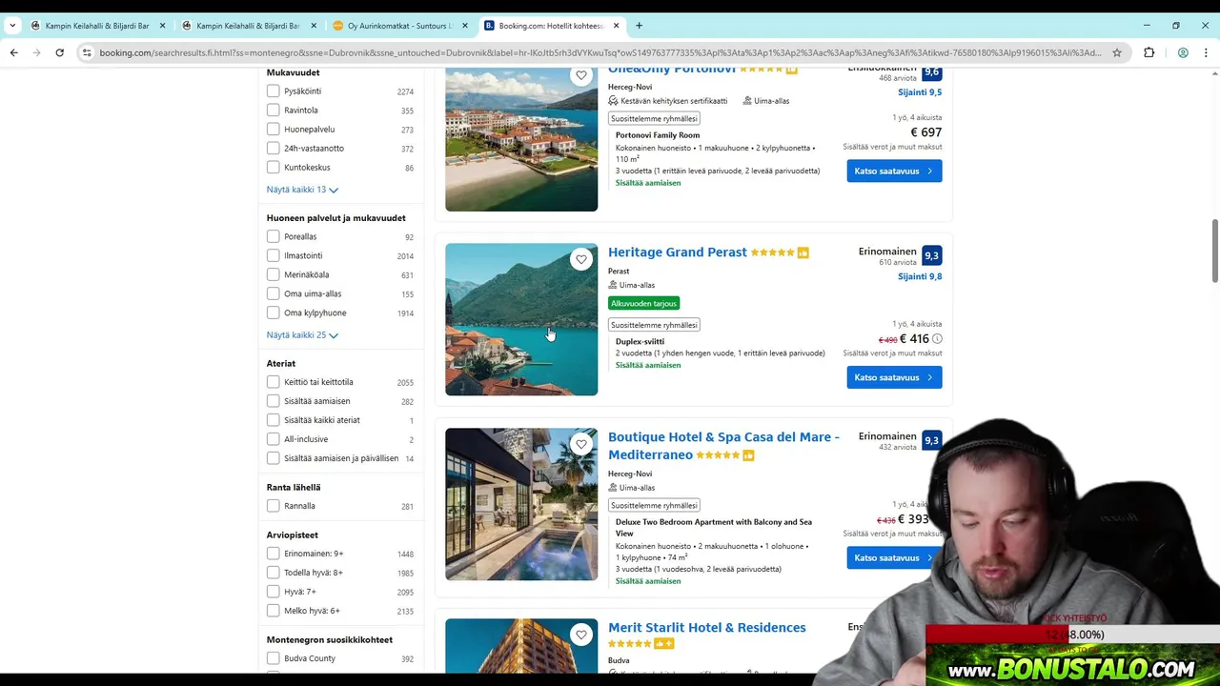Select Erinomainen: 9+ rating filter
This screenshot has height=686, width=1220.
pyautogui.click(x=274, y=554)
